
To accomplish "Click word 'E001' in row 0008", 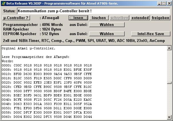I will pos(68,70).
